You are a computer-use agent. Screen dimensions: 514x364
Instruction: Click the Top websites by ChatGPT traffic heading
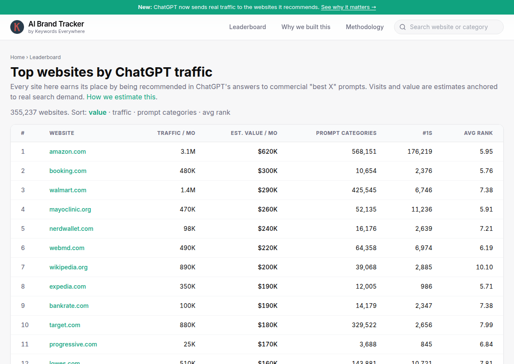[x=111, y=72]
